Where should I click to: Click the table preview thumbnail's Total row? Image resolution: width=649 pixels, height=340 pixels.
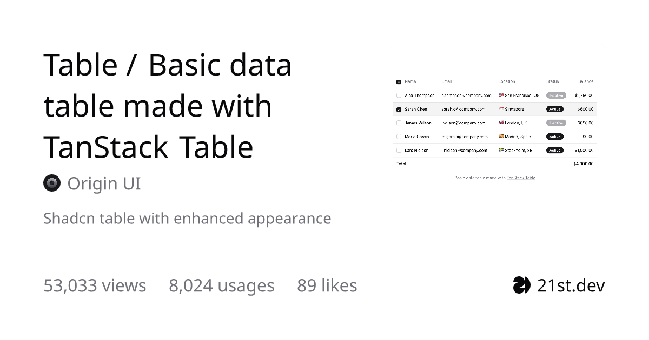(x=495, y=164)
